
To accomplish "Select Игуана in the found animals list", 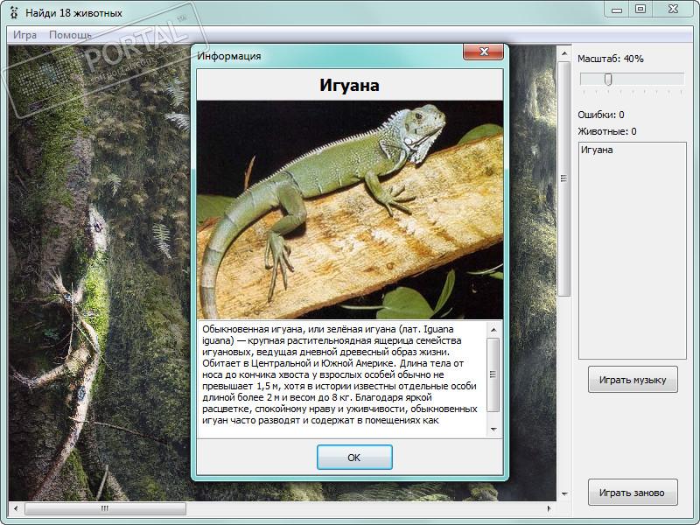I will (597, 150).
